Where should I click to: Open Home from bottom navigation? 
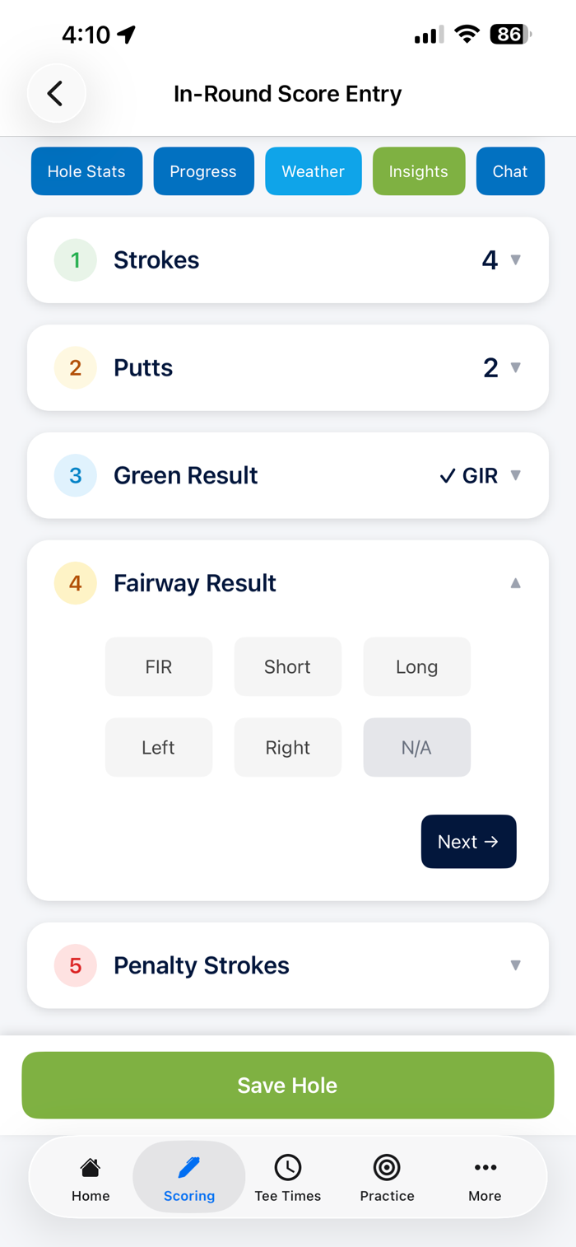click(91, 1167)
